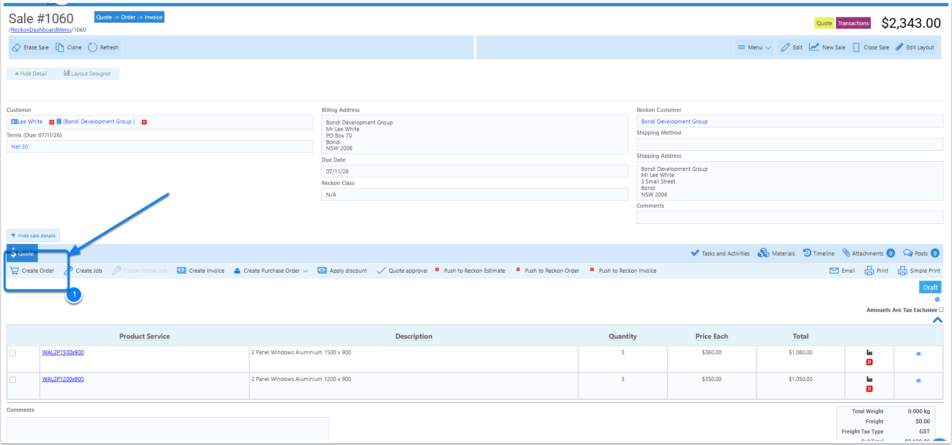Email the quote
952x445 pixels.
842,271
